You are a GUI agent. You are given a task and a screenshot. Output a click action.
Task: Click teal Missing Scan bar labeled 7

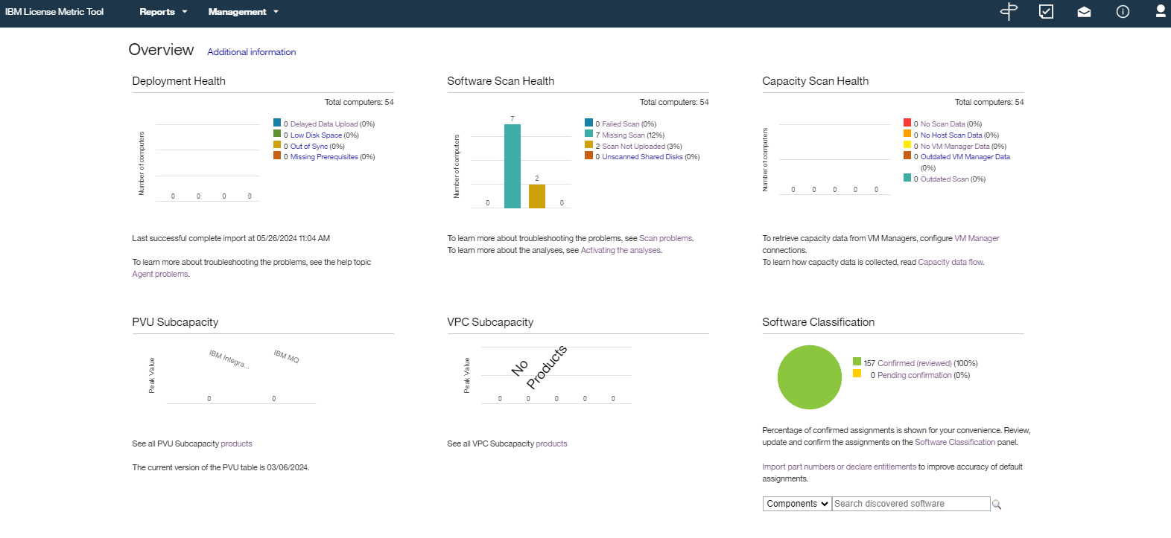[x=512, y=166]
